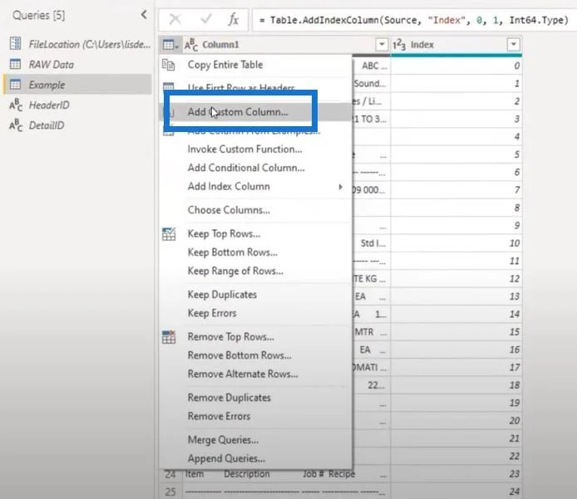The width and height of the screenshot is (577, 499).
Task: Click the Copy Entire Table icon
Action: (x=169, y=65)
